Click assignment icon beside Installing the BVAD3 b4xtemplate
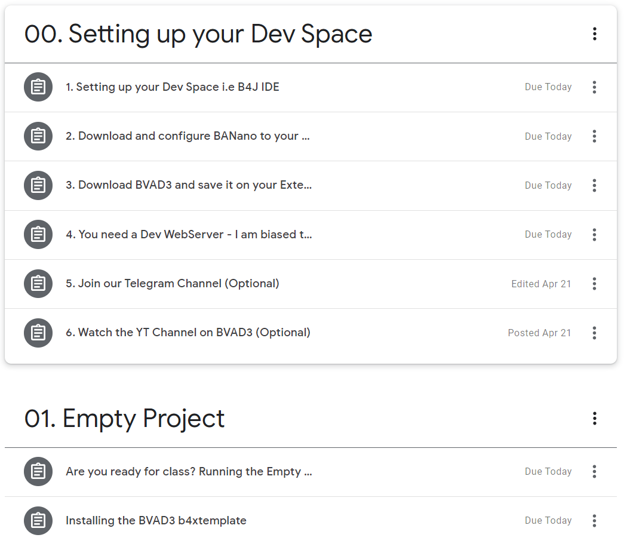Viewport: 627px width, 556px height. pyautogui.click(x=38, y=521)
